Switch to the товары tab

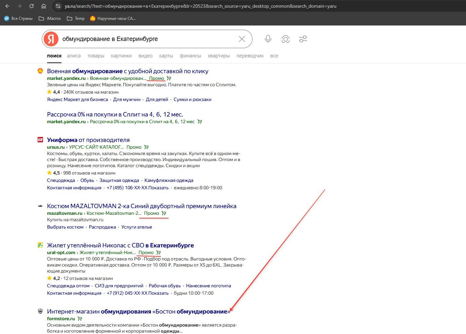coord(96,56)
